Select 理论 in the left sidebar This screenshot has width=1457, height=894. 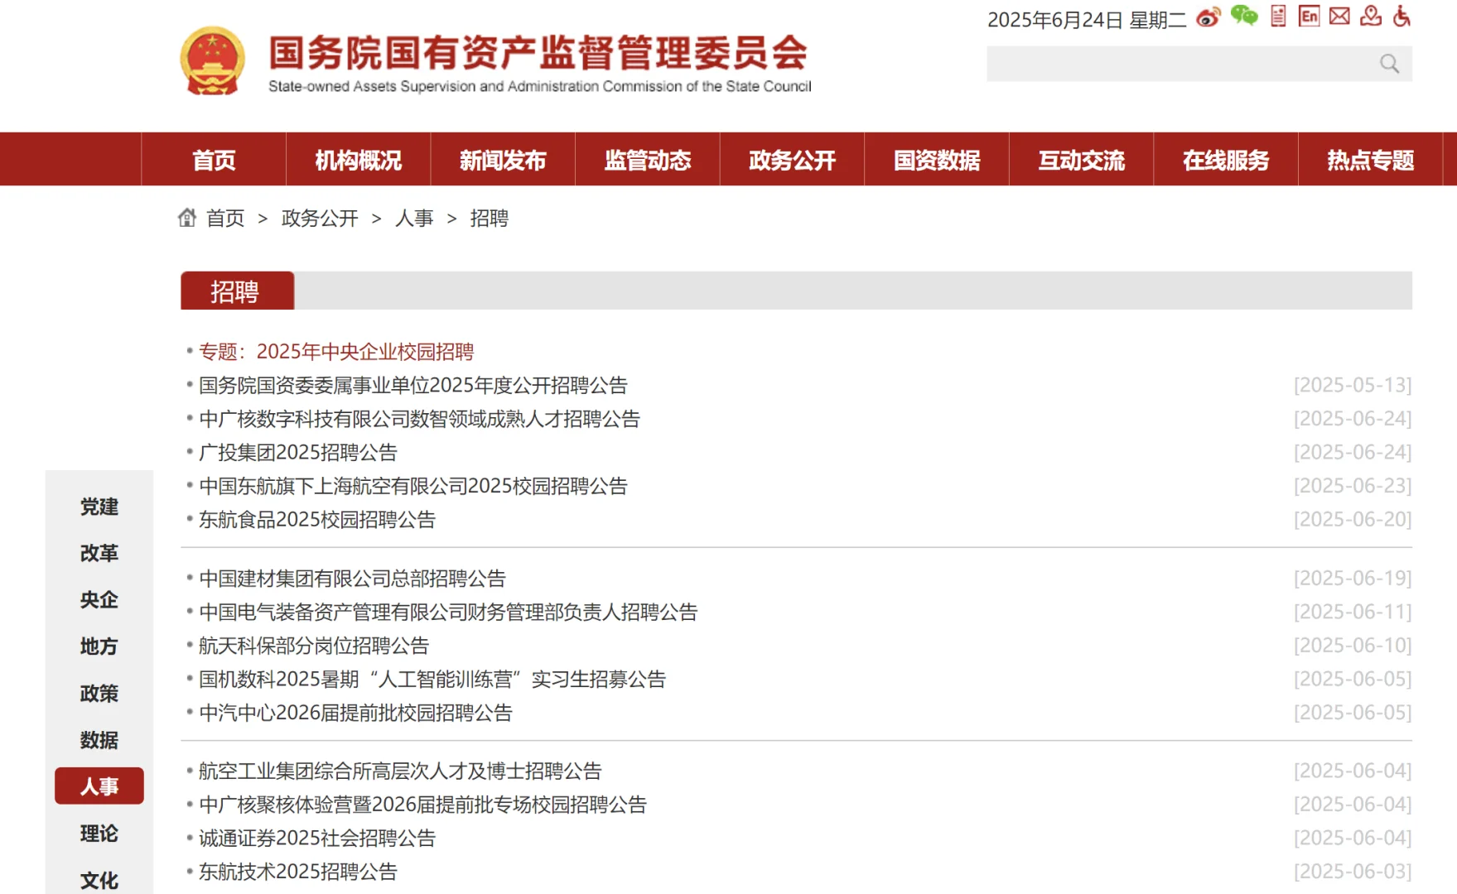[99, 834]
